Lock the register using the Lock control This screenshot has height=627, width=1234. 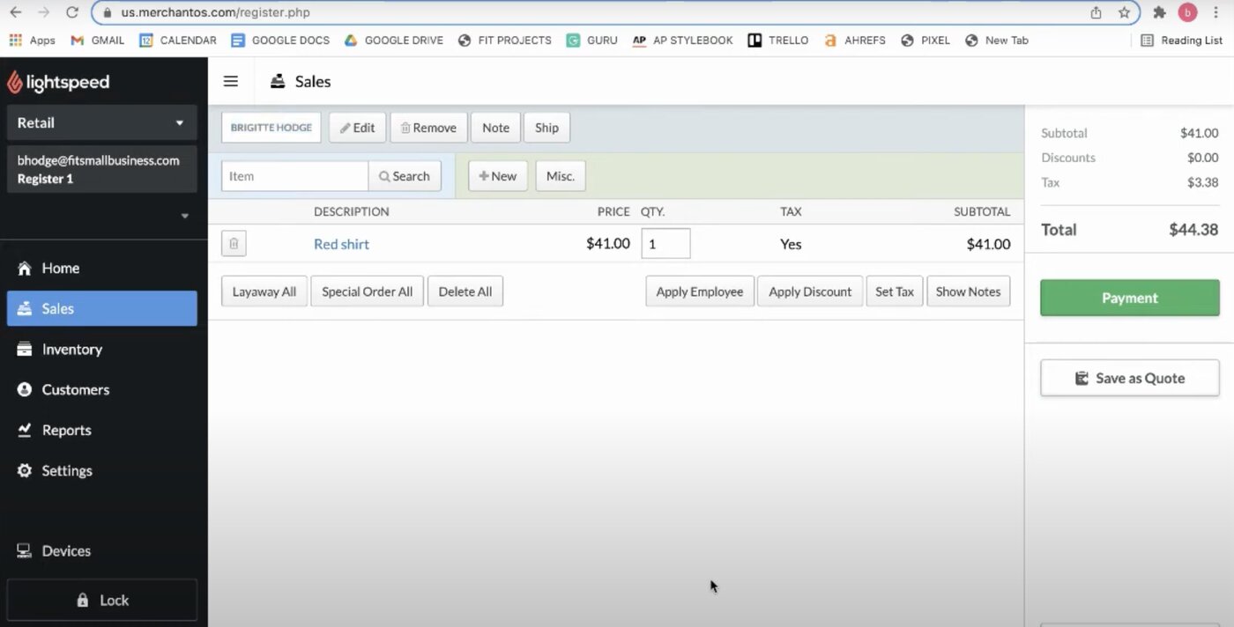(x=101, y=599)
